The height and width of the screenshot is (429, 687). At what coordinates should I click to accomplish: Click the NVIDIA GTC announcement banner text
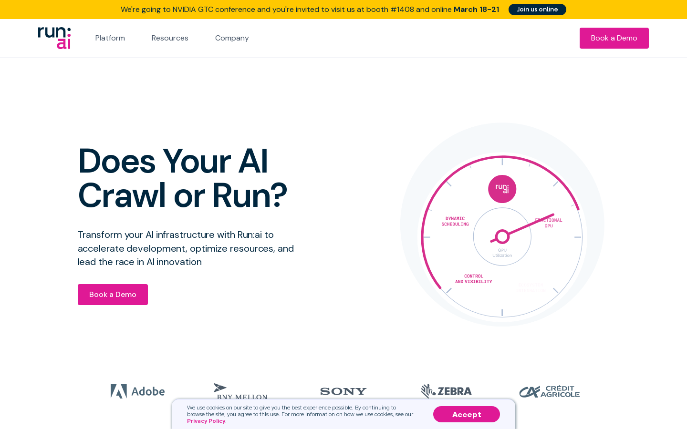pos(310,9)
